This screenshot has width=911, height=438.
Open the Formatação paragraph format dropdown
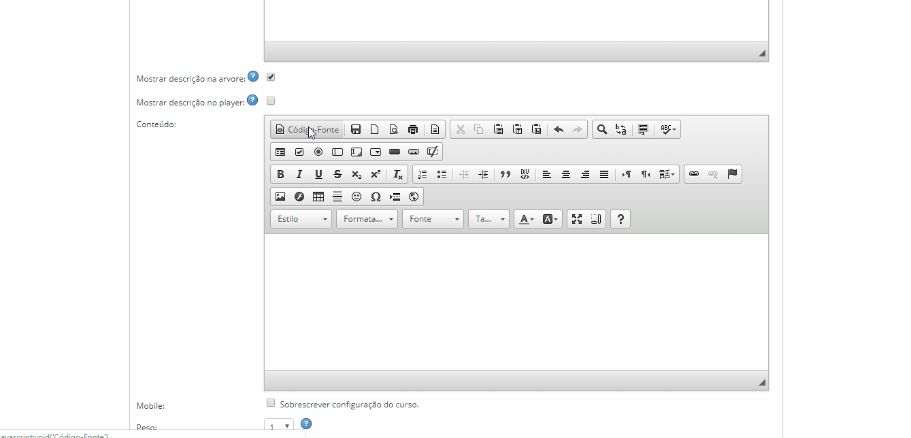click(367, 219)
